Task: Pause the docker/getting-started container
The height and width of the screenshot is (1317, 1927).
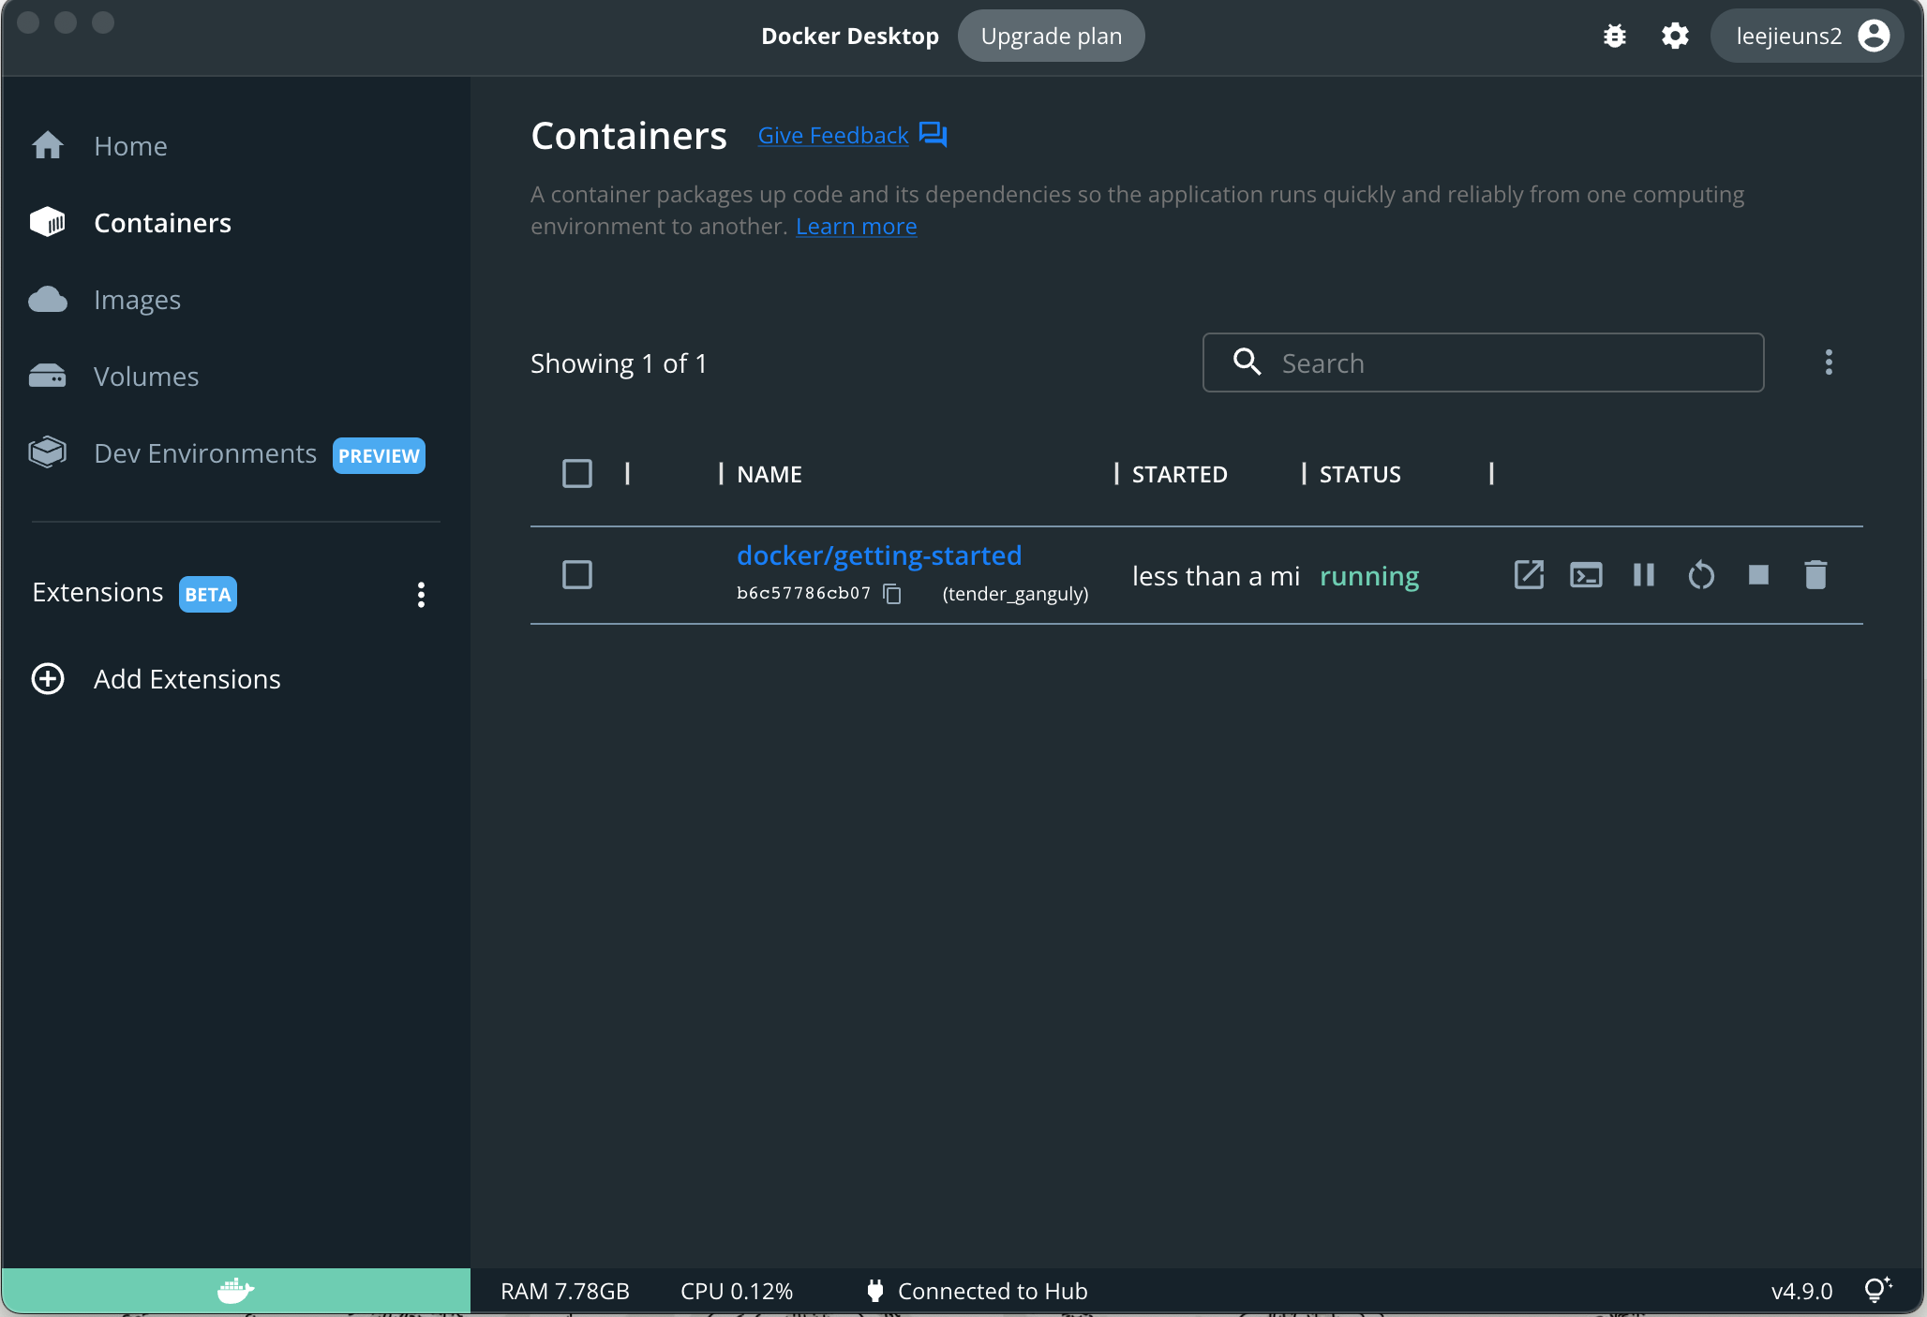Action: (x=1643, y=575)
